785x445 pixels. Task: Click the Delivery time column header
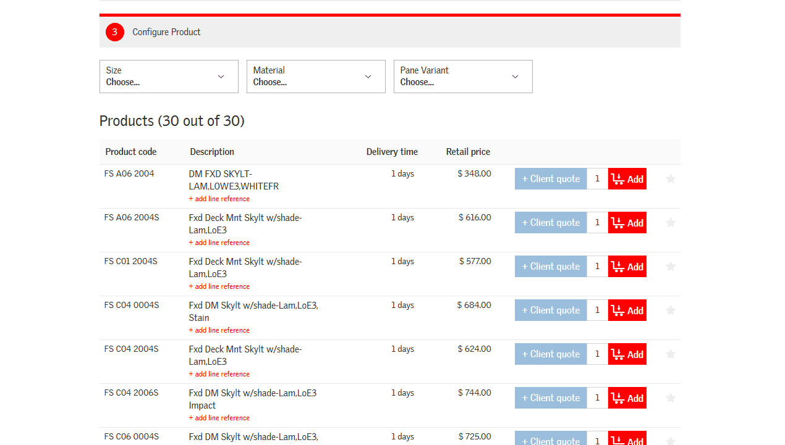tap(392, 152)
